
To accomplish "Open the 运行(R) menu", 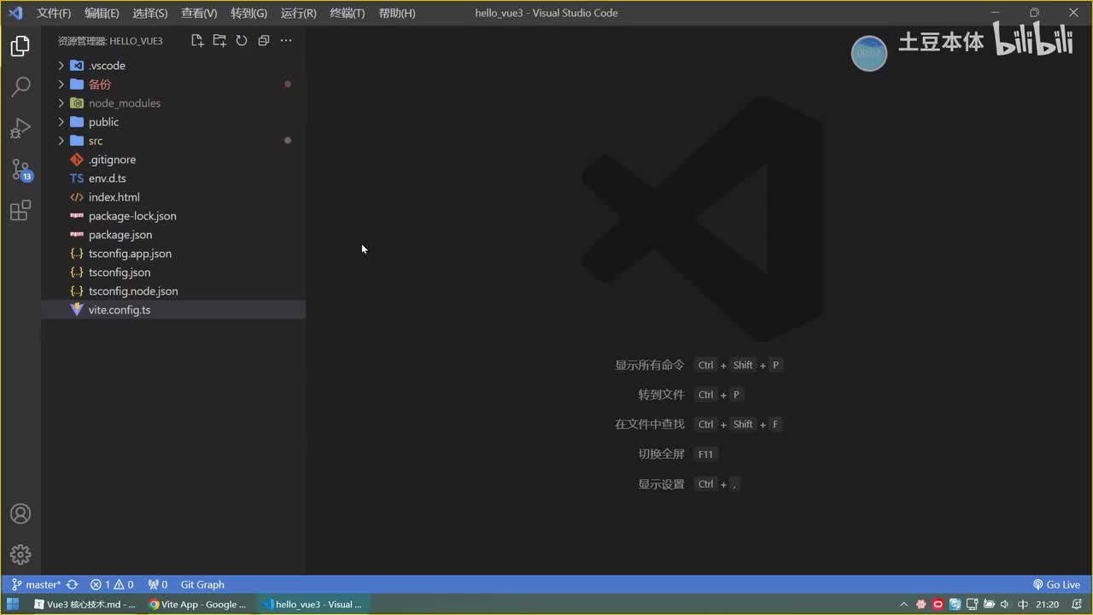I will tap(298, 13).
